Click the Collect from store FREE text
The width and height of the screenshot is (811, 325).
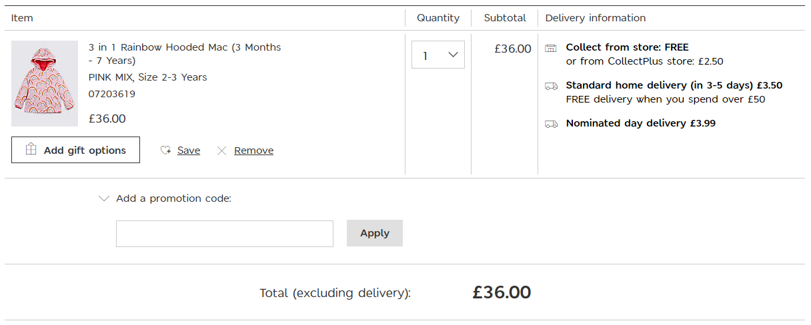[627, 47]
